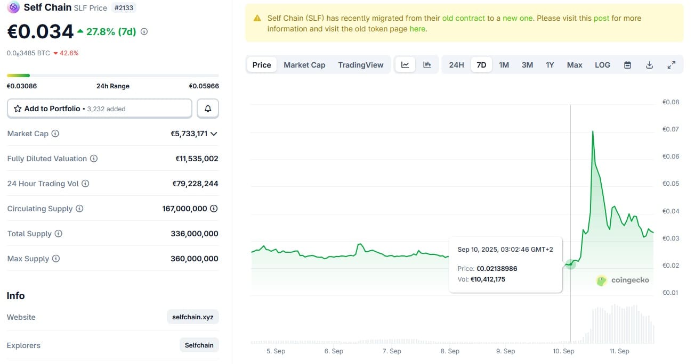Click the #2133 rank badge
Screen dimensions: 695x364
[124, 8]
